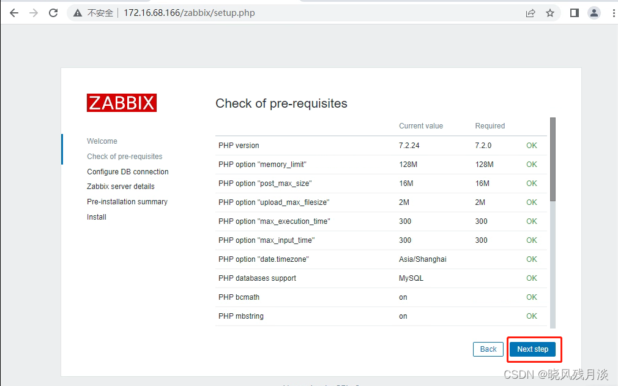Screen dimensions: 618x386
Task: Go back with browser back arrow
Action: click(14, 13)
